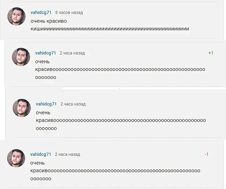The height and width of the screenshot is (189, 226).
Task: Click the long красивооооо line in the +1 comment
Action: click(x=120, y=70)
